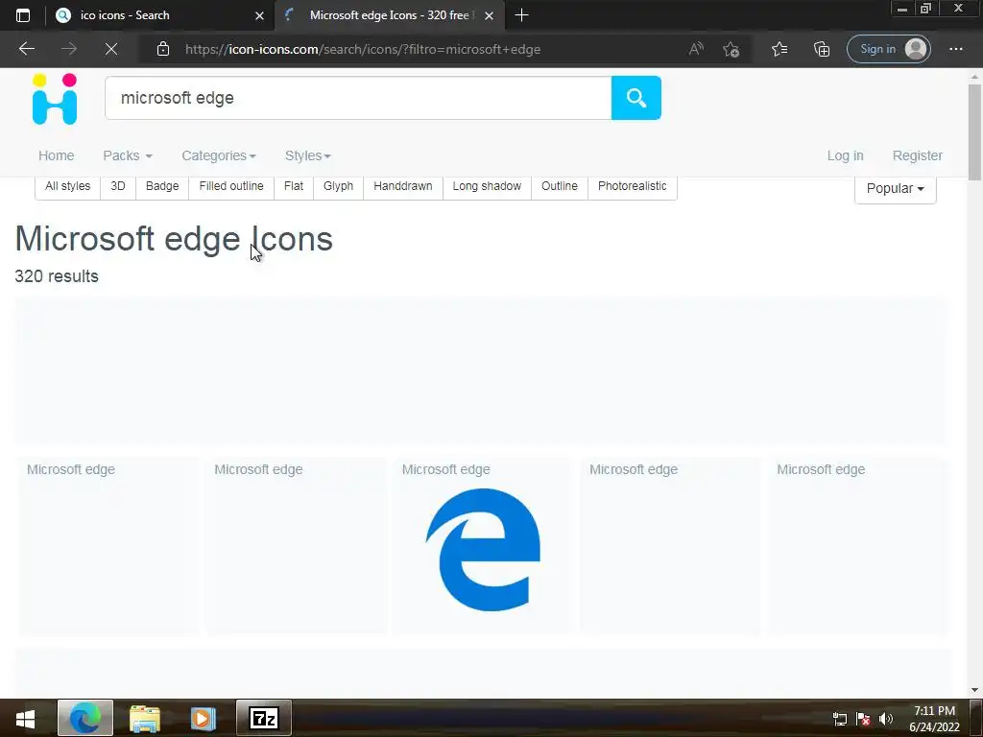Open Collections panel
This screenshot has width=983, height=737.
tap(822, 49)
